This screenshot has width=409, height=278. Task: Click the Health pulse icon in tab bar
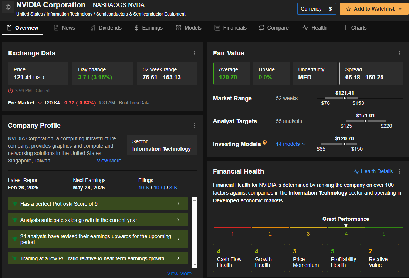point(305,28)
